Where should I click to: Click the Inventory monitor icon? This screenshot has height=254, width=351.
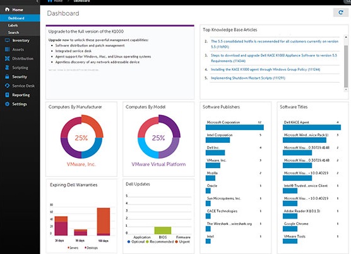tap(7, 40)
